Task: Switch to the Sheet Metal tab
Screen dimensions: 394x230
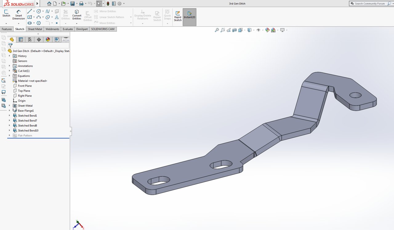Action: coord(35,29)
